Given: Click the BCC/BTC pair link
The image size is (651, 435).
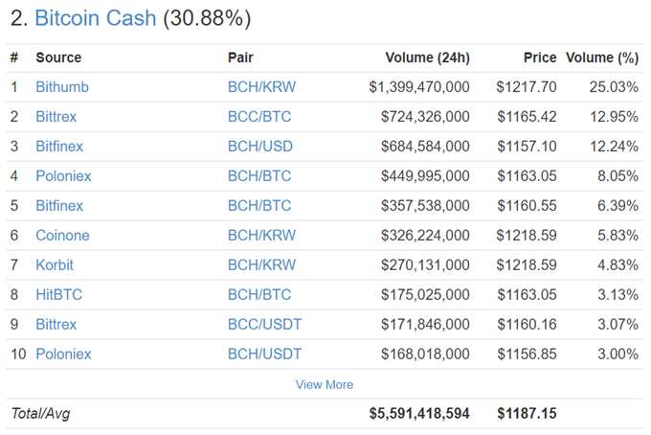Looking at the screenshot, I should [259, 116].
